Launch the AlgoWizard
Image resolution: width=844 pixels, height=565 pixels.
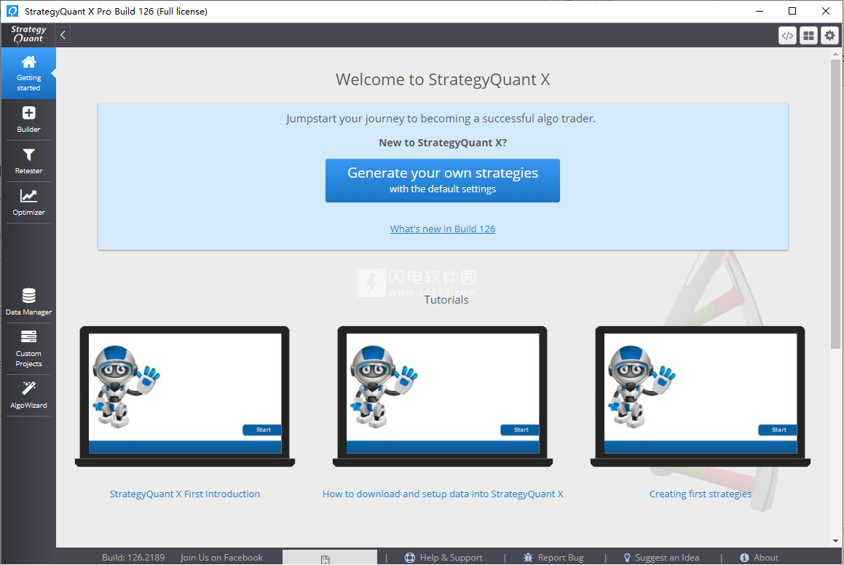click(x=28, y=395)
